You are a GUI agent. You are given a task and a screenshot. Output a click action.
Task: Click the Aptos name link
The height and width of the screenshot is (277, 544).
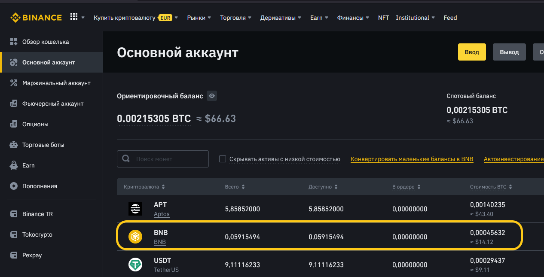click(x=162, y=214)
